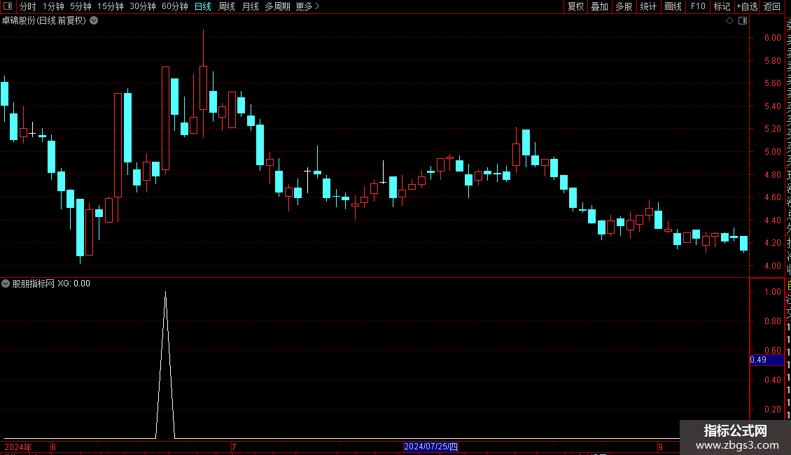Select the 5分钟 period

coord(80,6)
